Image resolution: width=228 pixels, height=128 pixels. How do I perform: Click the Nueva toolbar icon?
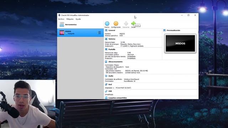[x=107, y=24]
